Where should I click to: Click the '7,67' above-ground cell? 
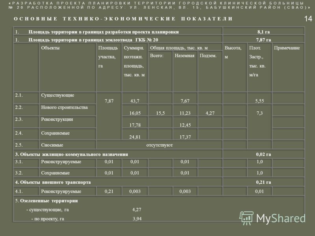[185, 101]
